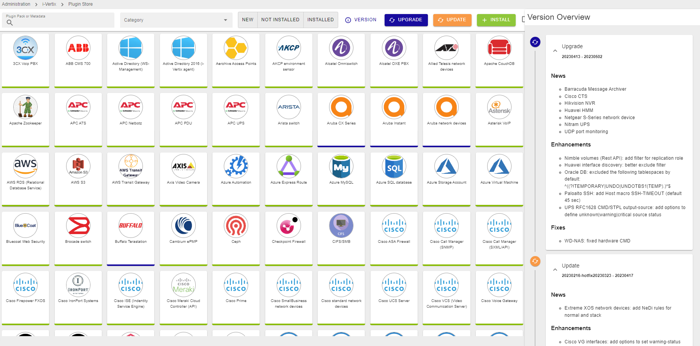Open AKCP environment sensor plugin icon
The image size is (700, 346).
tap(289, 48)
